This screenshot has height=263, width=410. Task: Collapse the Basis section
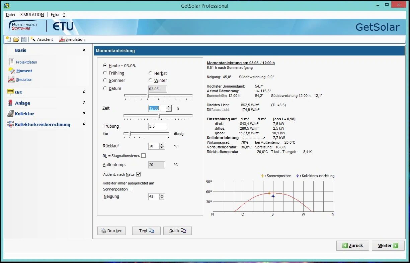pyautogui.click(x=84, y=50)
